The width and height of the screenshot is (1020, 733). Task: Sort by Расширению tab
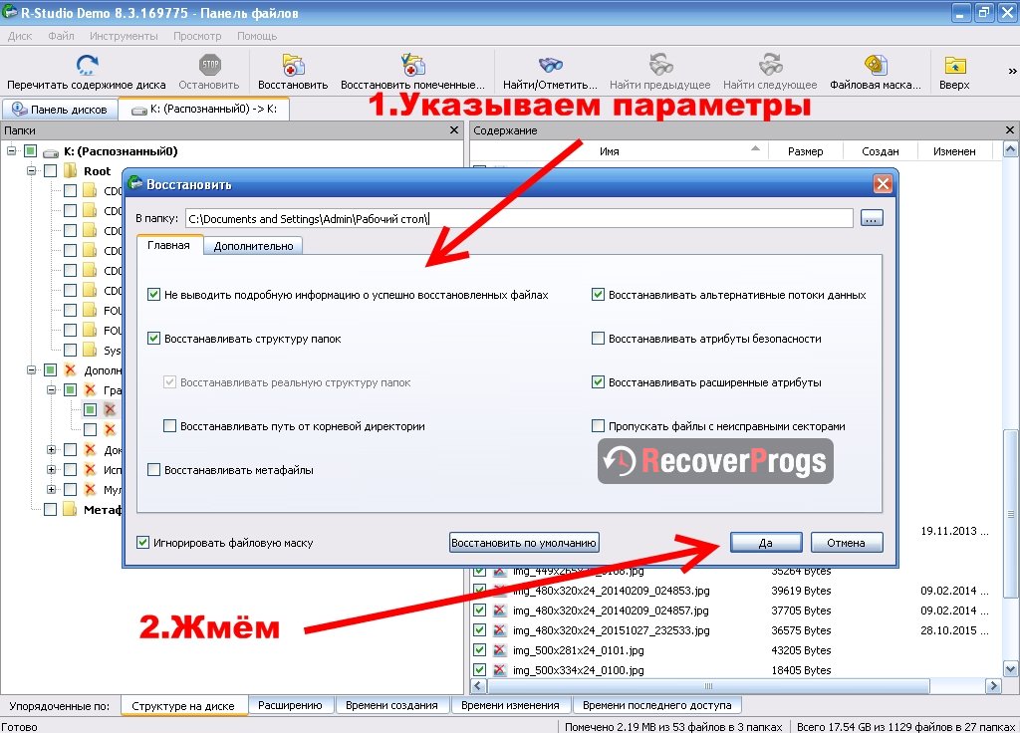[290, 705]
